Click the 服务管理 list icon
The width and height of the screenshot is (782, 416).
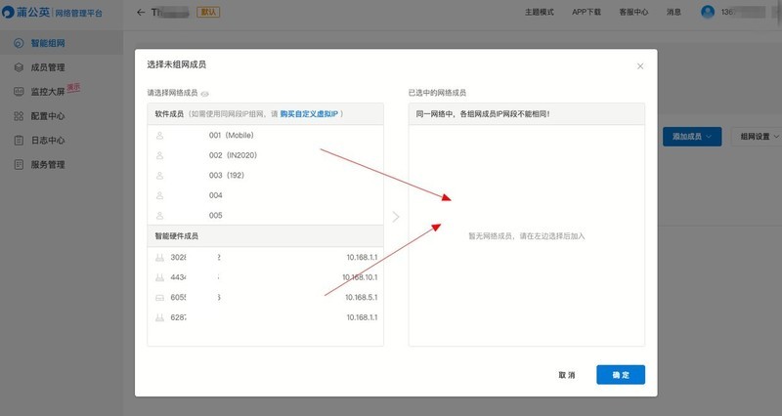tap(19, 164)
